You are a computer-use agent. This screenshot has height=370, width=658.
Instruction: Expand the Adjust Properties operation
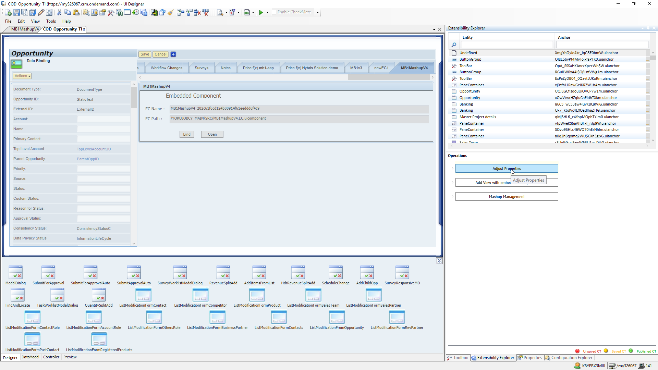pyautogui.click(x=452, y=169)
